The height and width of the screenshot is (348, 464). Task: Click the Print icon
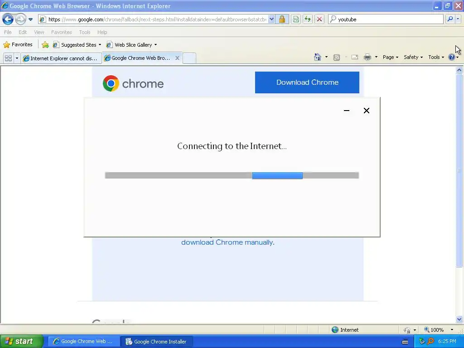(x=367, y=57)
